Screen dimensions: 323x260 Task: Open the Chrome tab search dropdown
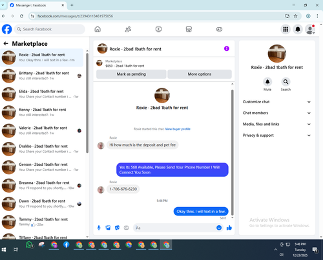tap(3, 5)
